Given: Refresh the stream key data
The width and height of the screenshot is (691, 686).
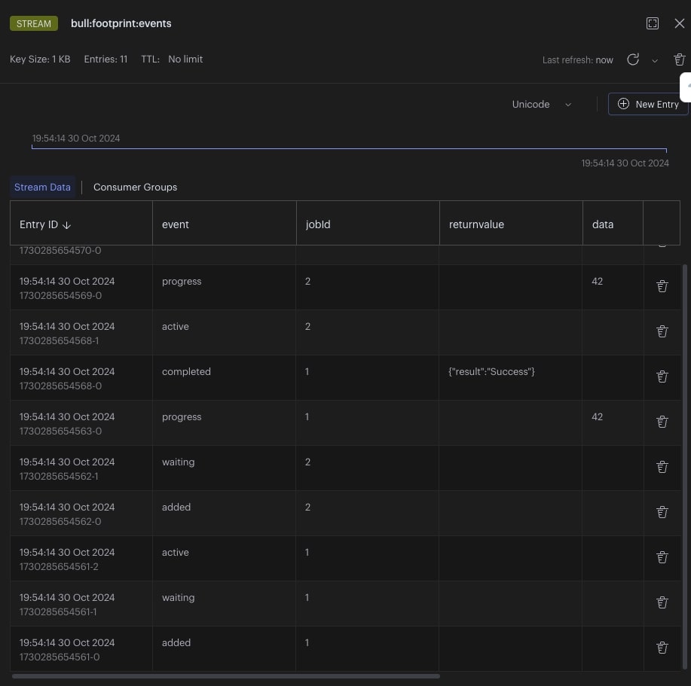Looking at the screenshot, I should [x=633, y=59].
